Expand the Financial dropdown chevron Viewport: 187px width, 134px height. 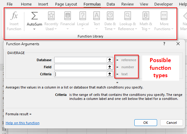pyautogui.click(x=67, y=29)
